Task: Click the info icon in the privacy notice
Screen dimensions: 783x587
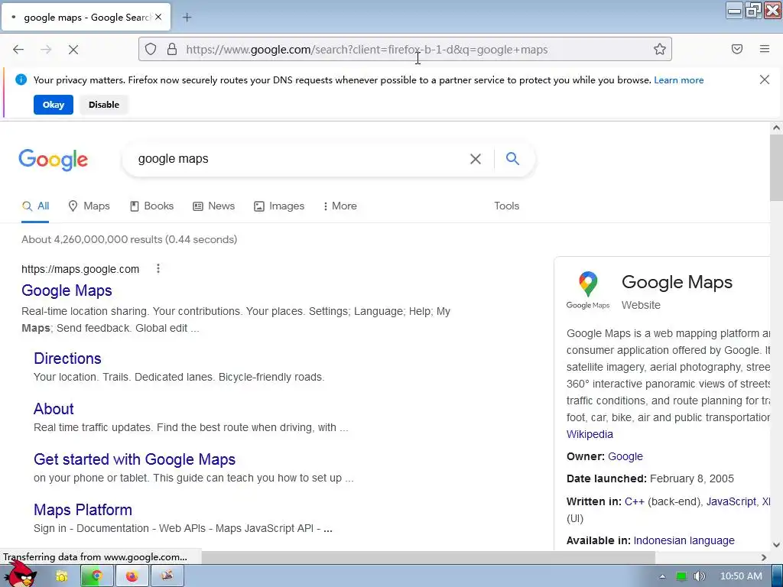Action: point(21,79)
